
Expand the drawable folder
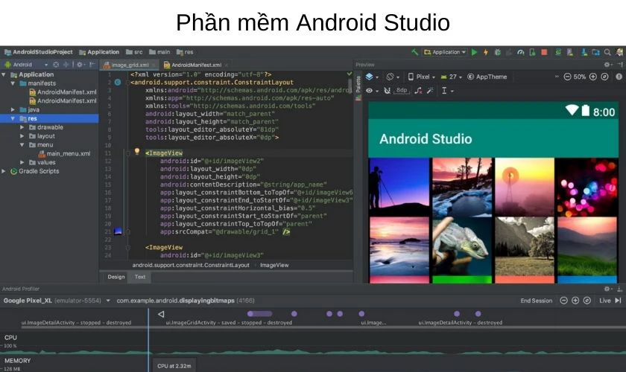click(22, 127)
